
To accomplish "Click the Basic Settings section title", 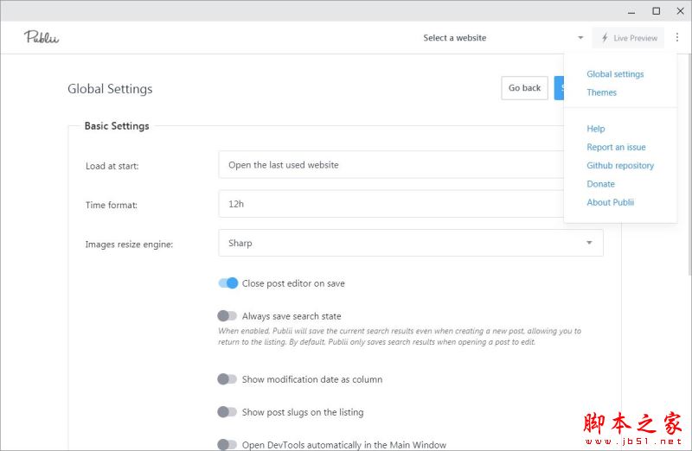I will (117, 126).
